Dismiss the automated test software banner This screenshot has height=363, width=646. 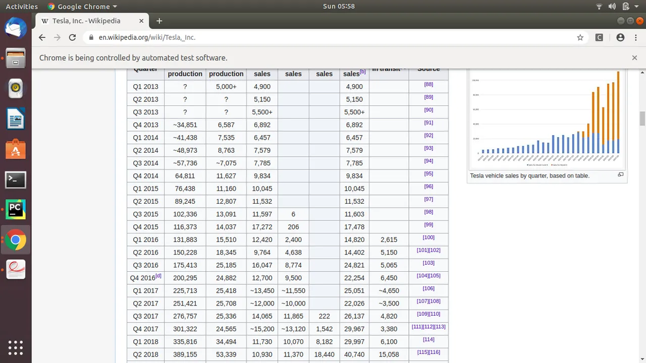[634, 57]
